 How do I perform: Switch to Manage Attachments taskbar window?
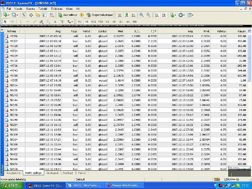click(124, 185)
